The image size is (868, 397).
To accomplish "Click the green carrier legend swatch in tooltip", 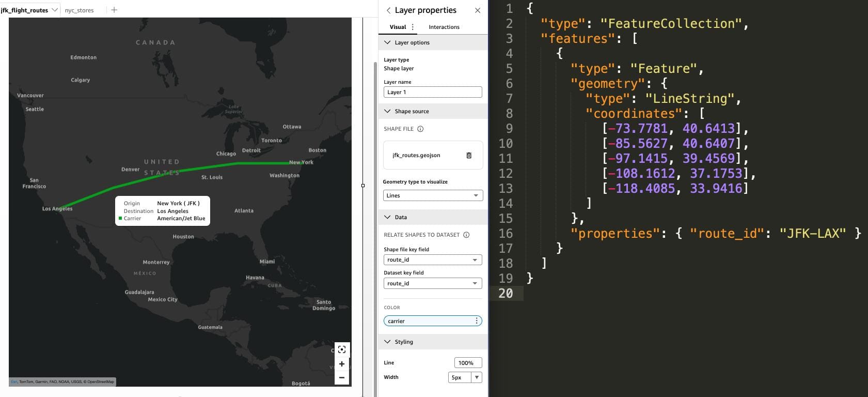I will click(x=120, y=219).
